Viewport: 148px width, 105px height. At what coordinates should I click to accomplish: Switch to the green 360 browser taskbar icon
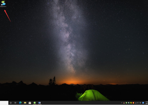35,103
